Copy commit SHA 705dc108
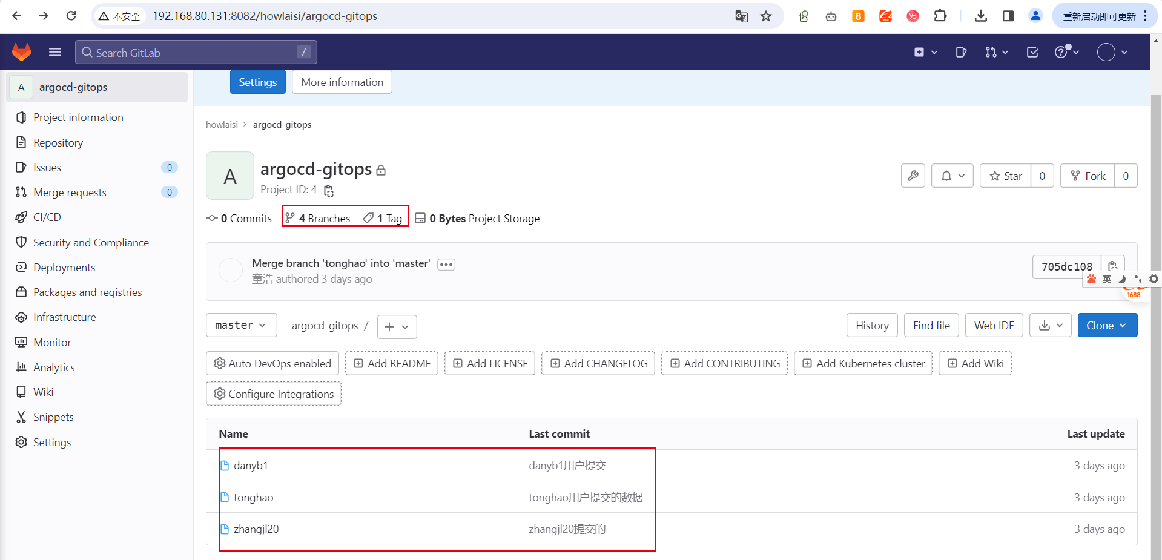Screen dimensions: 1162x560 (x=1112, y=266)
